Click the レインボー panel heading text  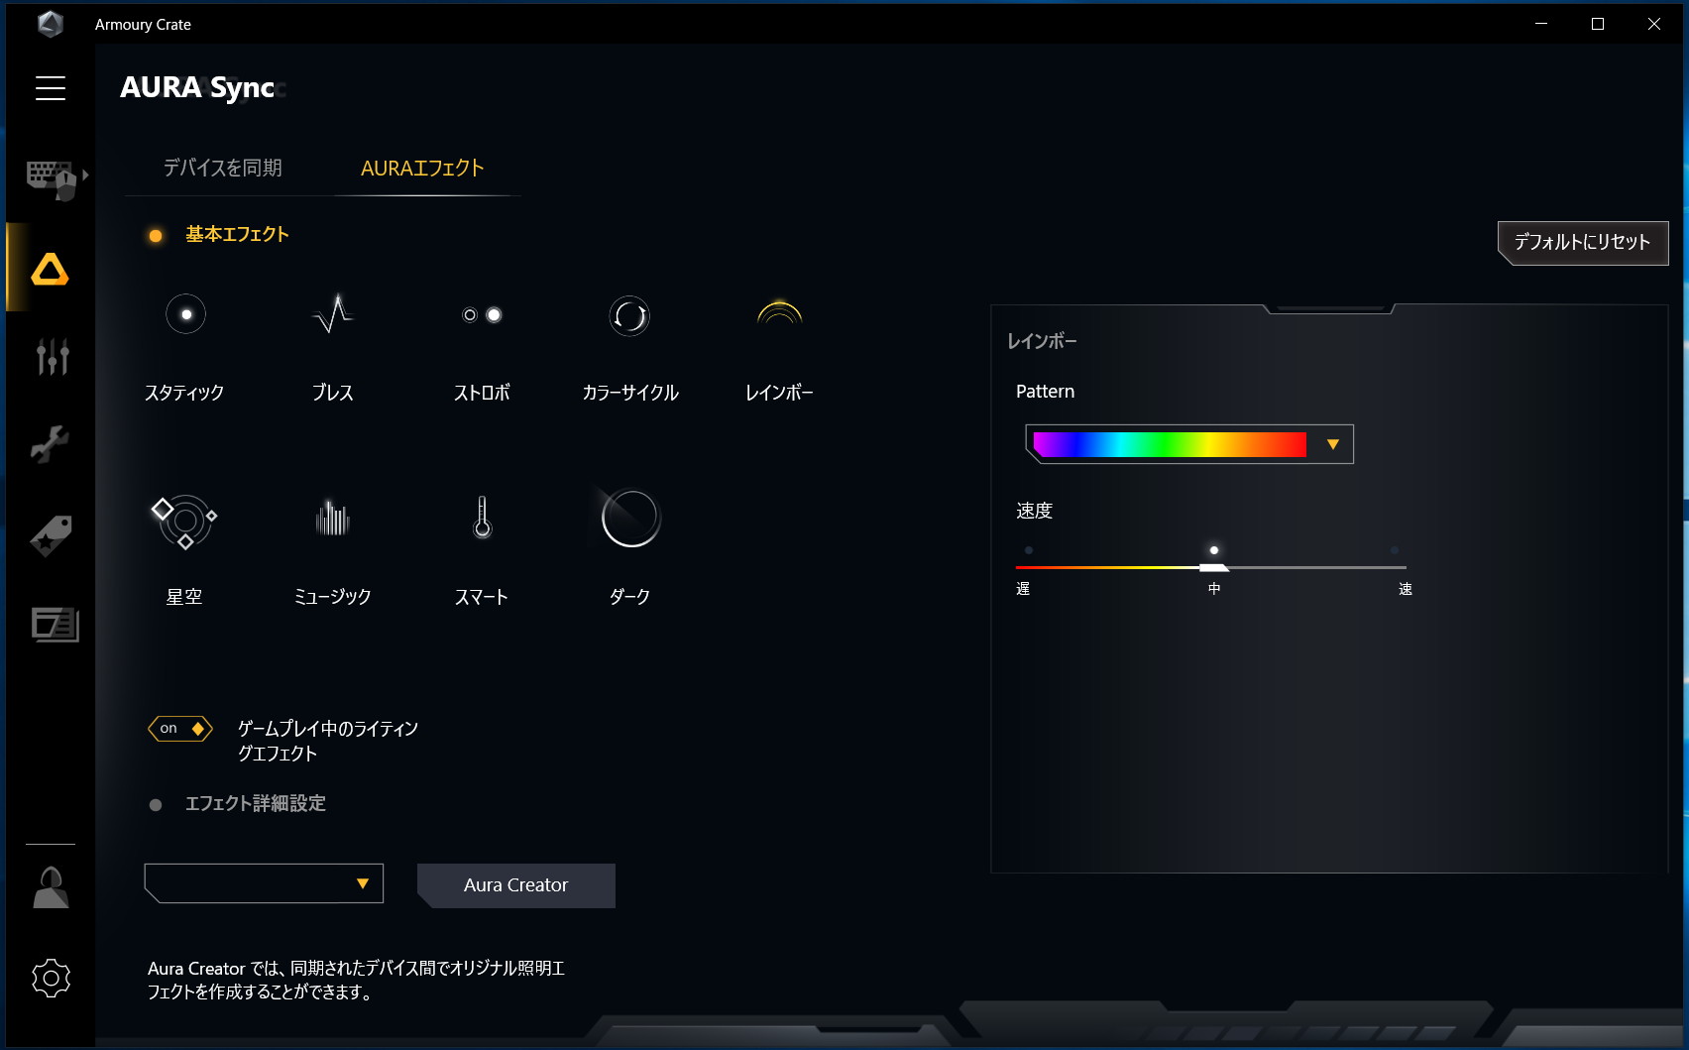[x=1042, y=341]
